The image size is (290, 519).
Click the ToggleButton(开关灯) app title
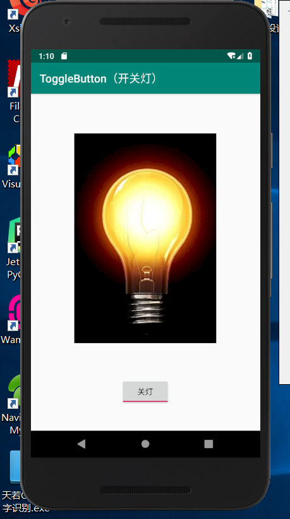tap(99, 78)
